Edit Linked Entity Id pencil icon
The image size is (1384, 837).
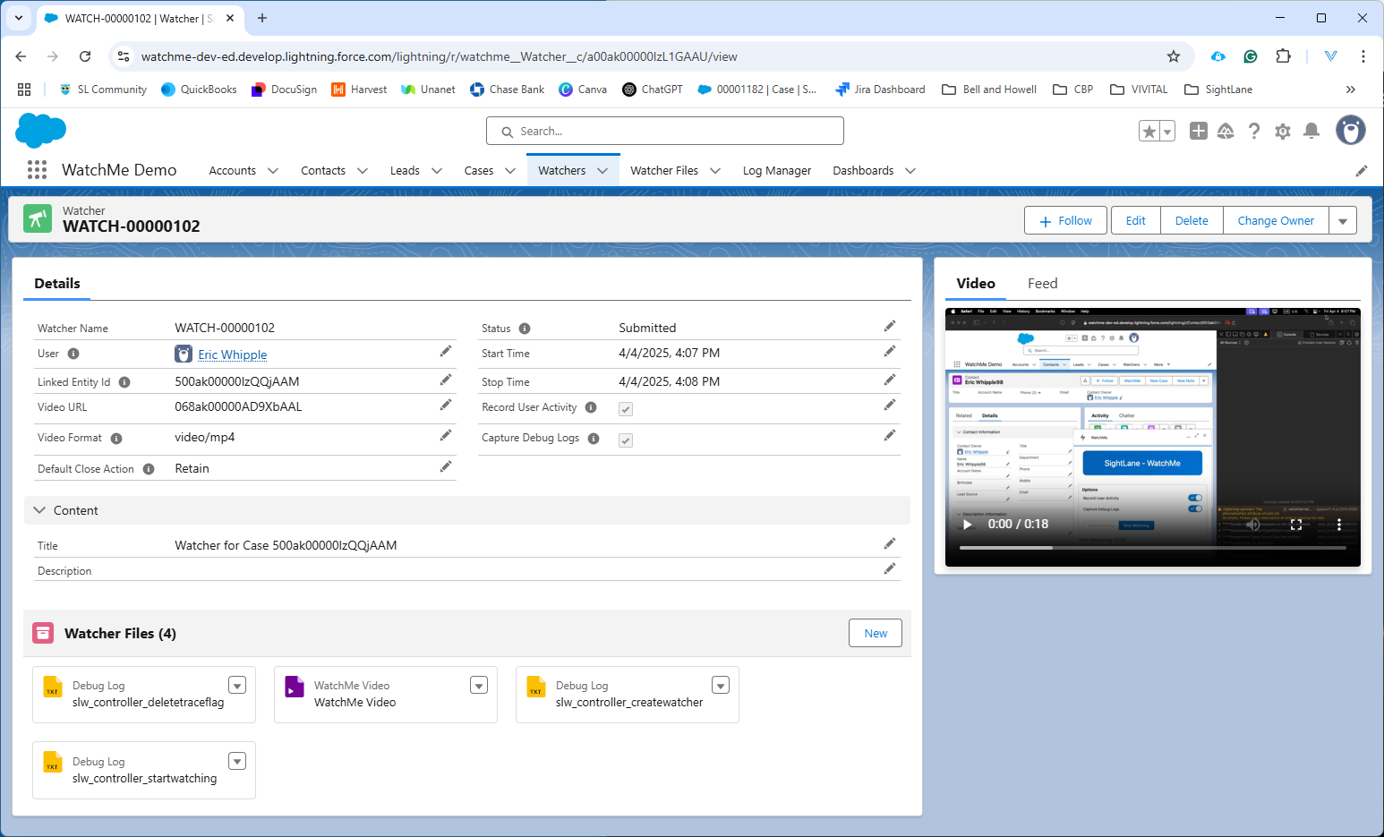tap(446, 380)
